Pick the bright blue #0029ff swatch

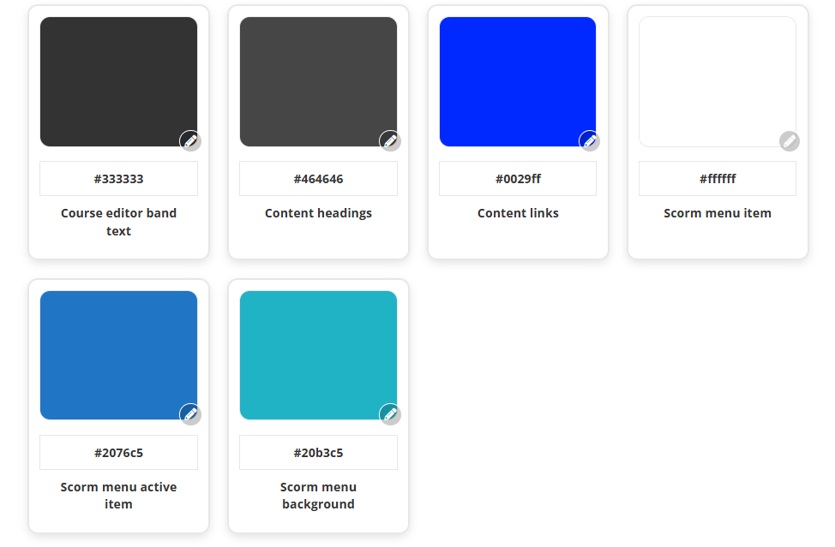518,82
